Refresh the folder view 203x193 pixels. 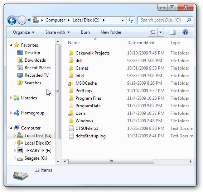coord(131,20)
